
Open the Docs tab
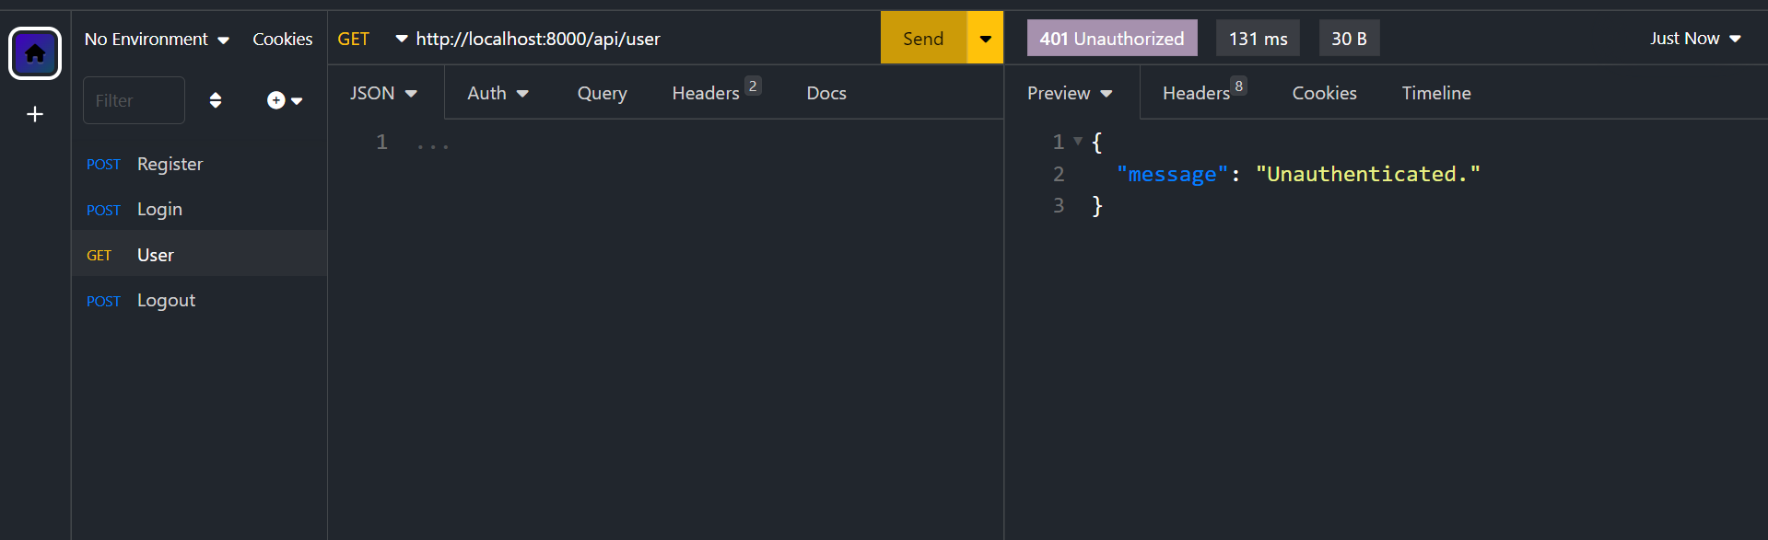(x=825, y=92)
